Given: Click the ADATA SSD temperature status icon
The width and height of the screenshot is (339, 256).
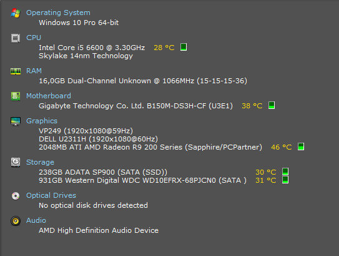Looking at the screenshot, I should [x=285, y=172].
